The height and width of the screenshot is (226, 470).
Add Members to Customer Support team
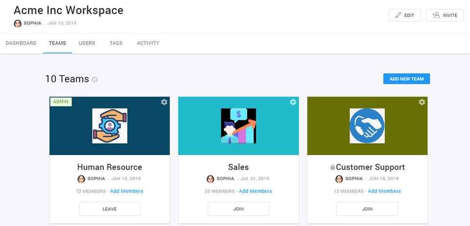tap(384, 191)
